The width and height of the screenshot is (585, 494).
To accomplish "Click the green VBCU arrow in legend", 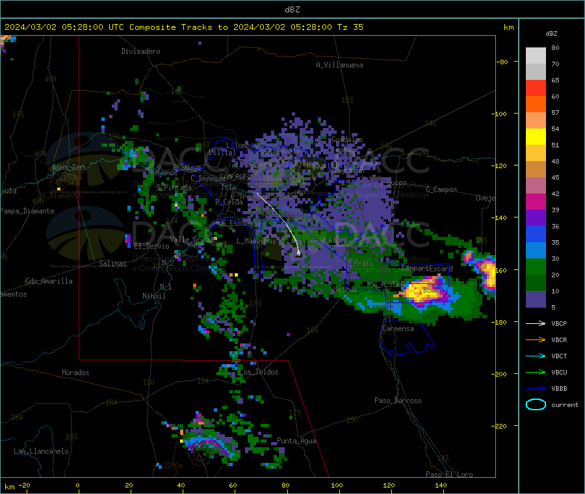I will pyautogui.click(x=536, y=372).
